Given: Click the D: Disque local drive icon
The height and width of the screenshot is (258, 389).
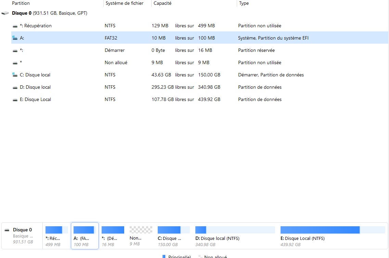Looking at the screenshot, I should coord(15,88).
